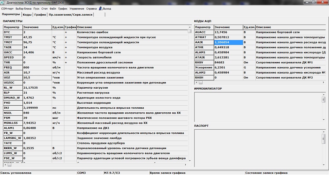Enable graph plotting for the FREQ row
This screenshot has width=329, height=175.
pos(70,68)
